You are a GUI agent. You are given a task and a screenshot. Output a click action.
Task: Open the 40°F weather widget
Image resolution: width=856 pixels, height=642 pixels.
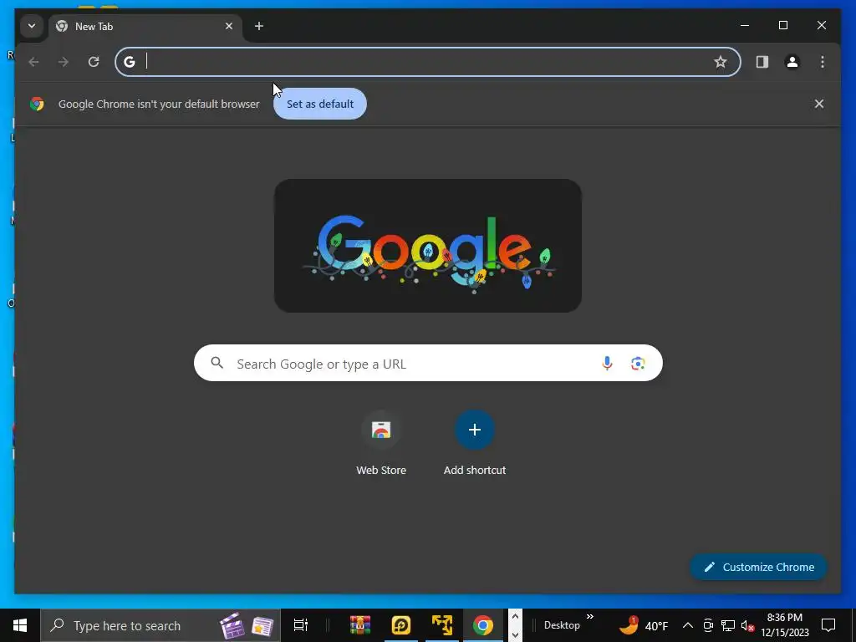click(x=644, y=625)
